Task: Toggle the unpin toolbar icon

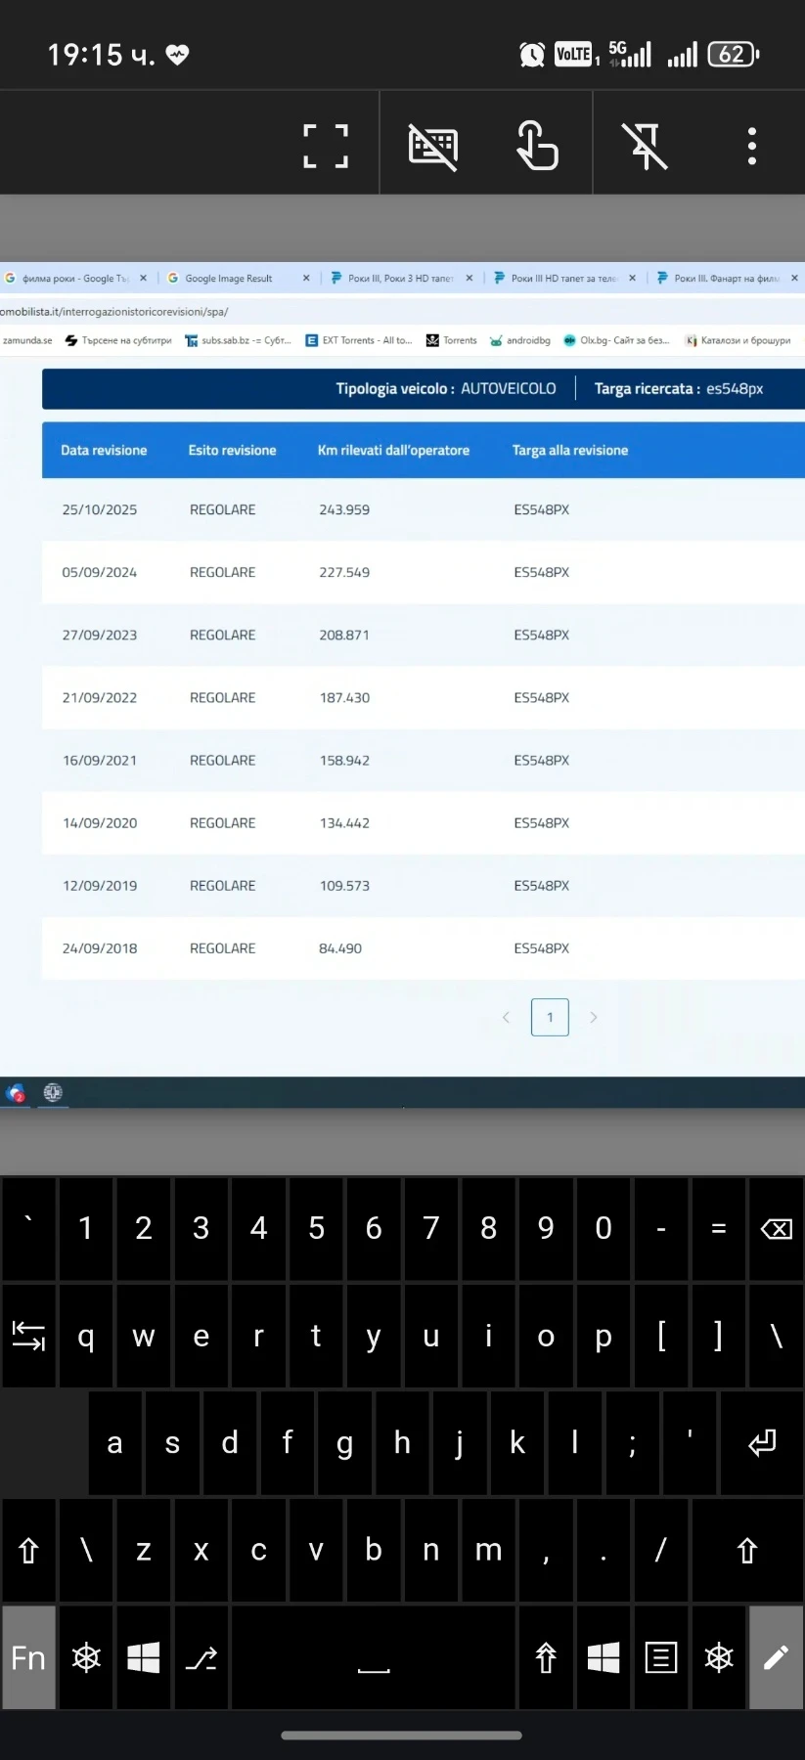Action: 646,147
